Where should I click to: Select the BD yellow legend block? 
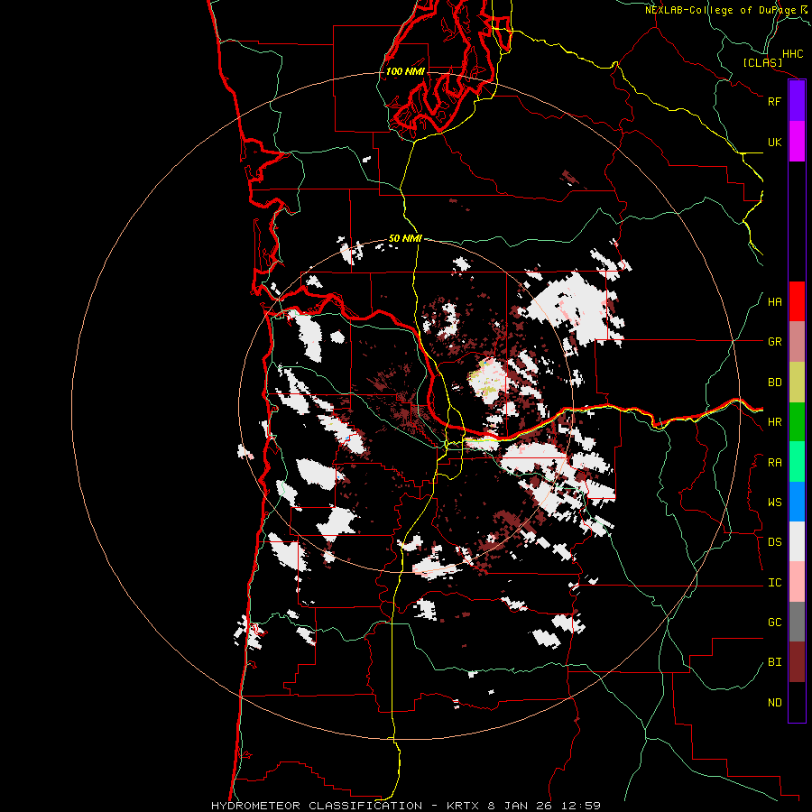pos(797,383)
